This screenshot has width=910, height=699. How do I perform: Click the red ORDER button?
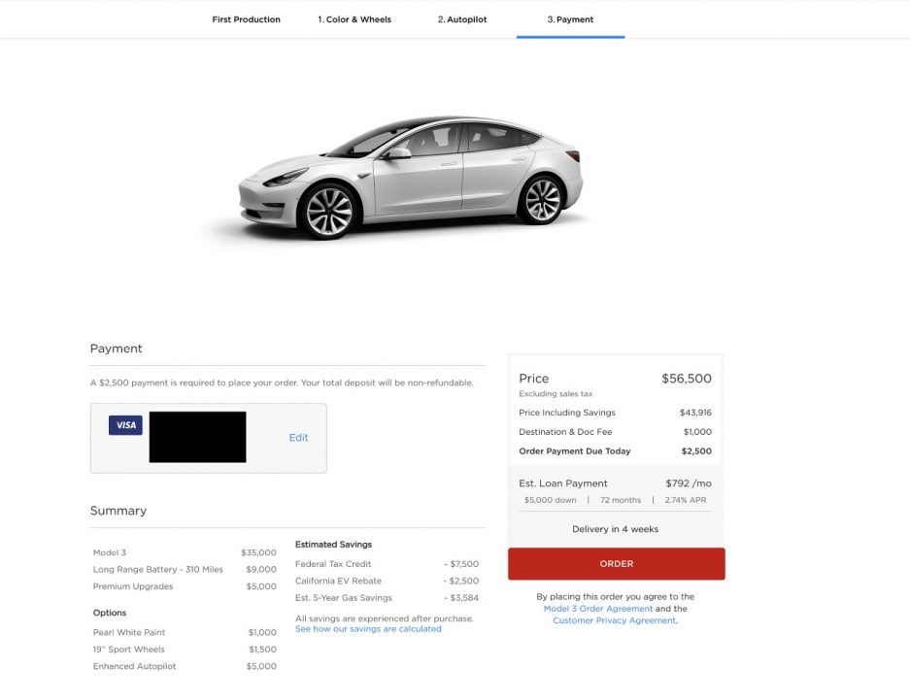tap(617, 563)
